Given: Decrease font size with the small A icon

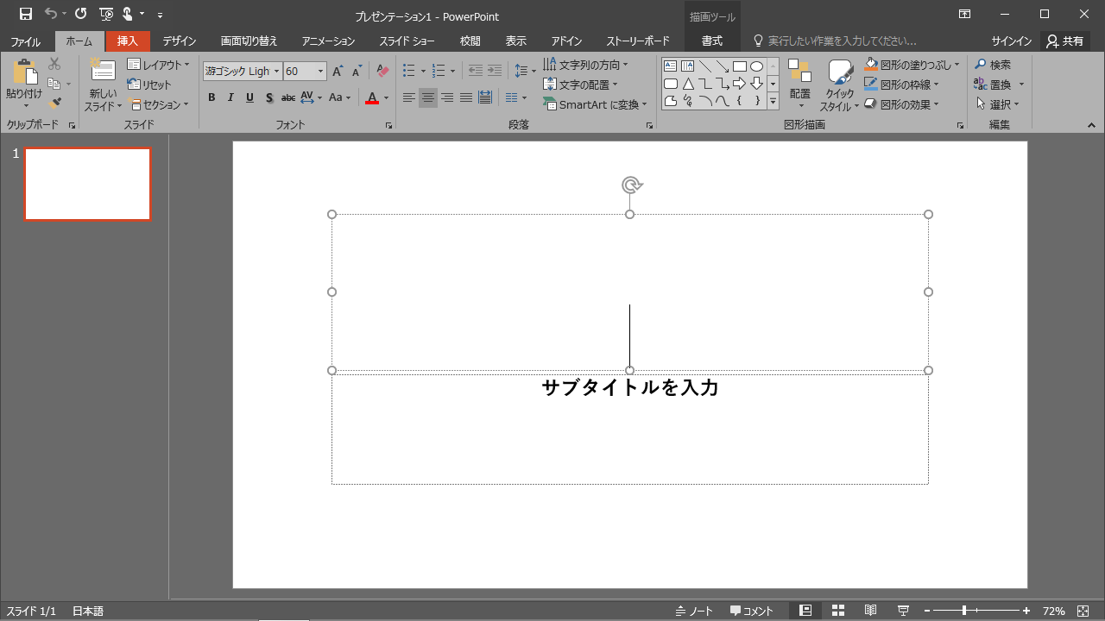Looking at the screenshot, I should (357, 72).
